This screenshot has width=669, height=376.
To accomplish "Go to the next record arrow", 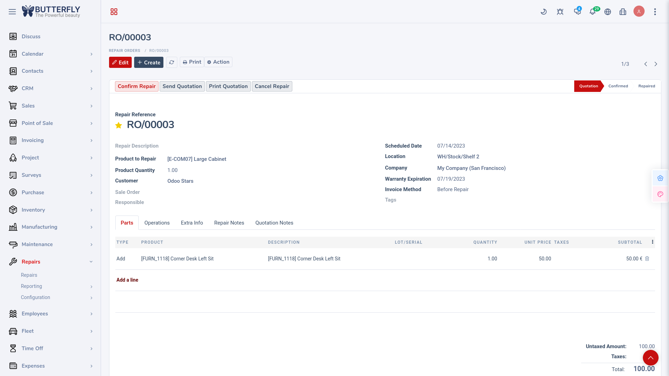I will coord(656,64).
